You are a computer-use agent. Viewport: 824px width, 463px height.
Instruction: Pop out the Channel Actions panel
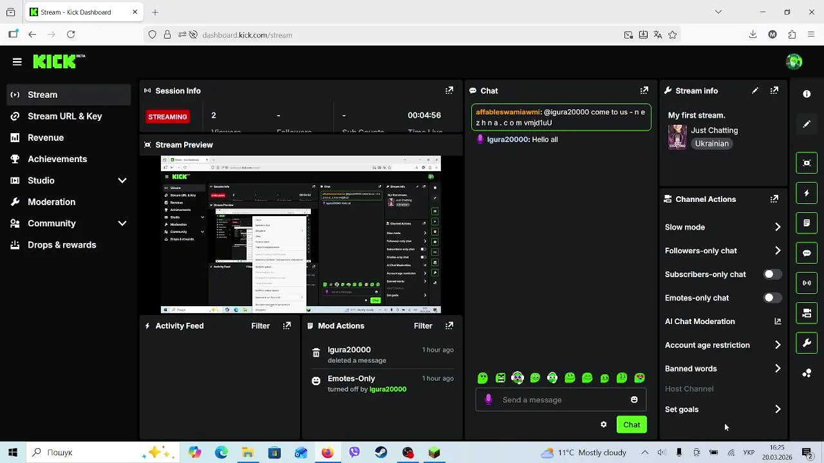(x=774, y=199)
